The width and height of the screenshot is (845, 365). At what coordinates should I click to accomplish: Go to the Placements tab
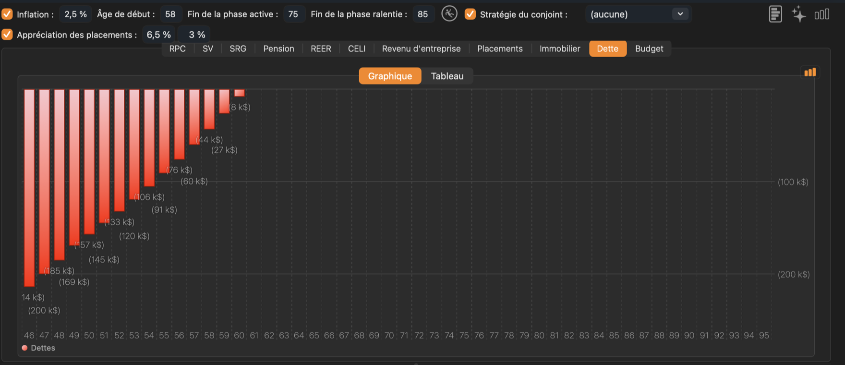tap(500, 49)
